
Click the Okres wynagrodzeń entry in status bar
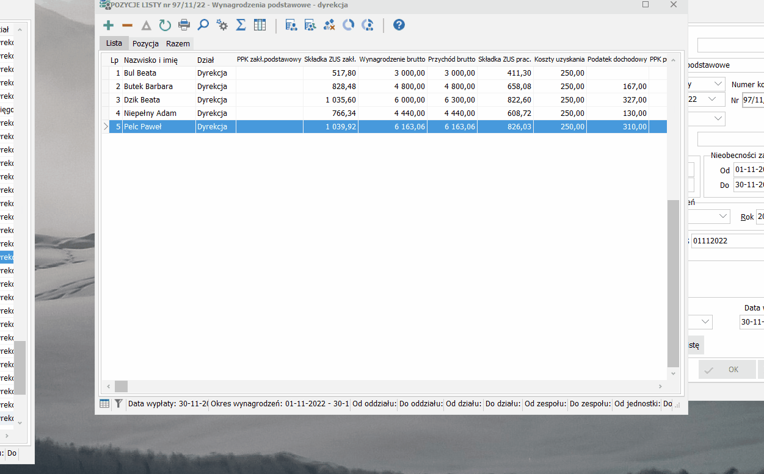280,404
